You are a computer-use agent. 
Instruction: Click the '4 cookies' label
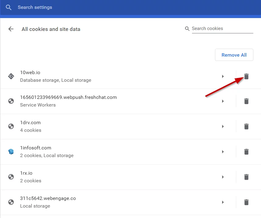pyautogui.click(x=31, y=130)
